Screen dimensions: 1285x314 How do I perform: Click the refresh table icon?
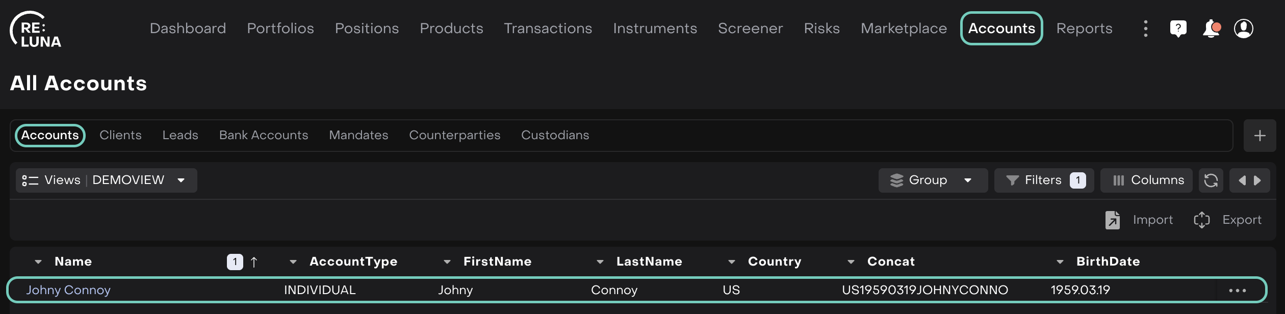click(1211, 180)
